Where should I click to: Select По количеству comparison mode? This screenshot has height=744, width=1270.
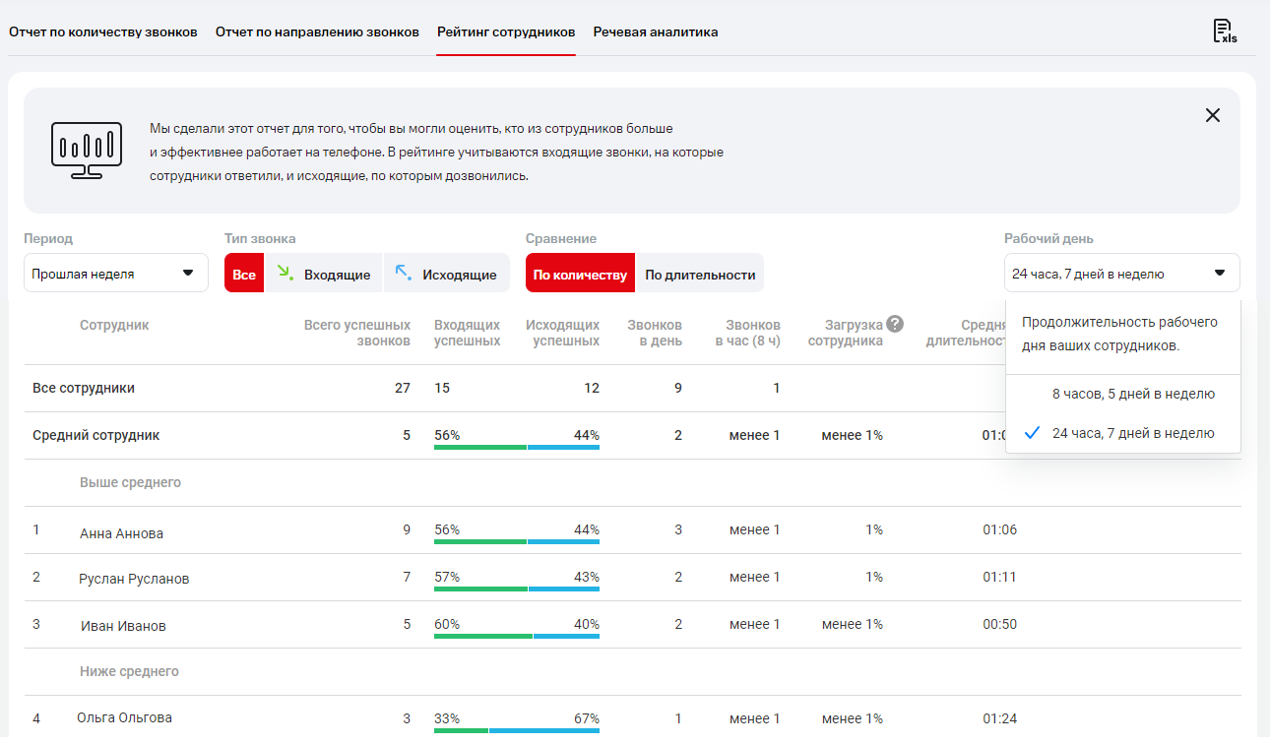click(x=580, y=275)
